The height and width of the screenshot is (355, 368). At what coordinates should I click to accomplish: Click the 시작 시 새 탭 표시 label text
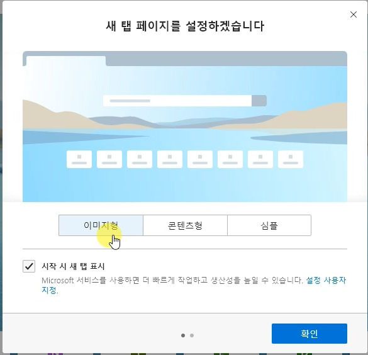coord(73,266)
